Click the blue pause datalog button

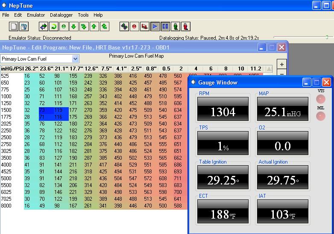click(165, 26)
